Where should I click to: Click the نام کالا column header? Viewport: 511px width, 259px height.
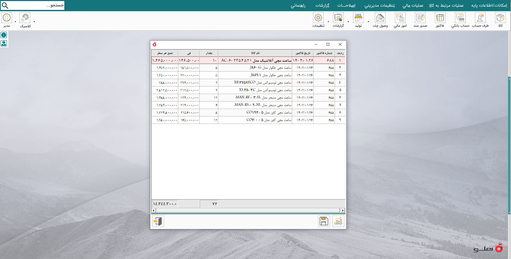click(x=255, y=53)
